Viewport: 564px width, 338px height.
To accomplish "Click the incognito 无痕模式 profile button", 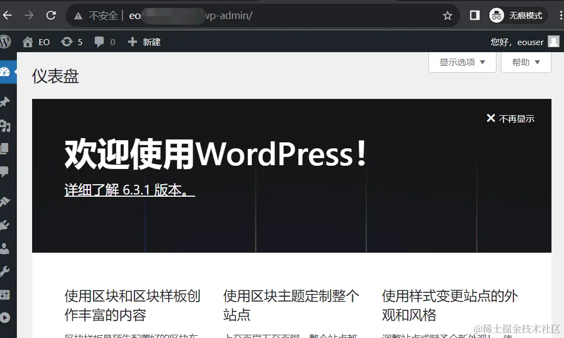I will pyautogui.click(x=518, y=15).
